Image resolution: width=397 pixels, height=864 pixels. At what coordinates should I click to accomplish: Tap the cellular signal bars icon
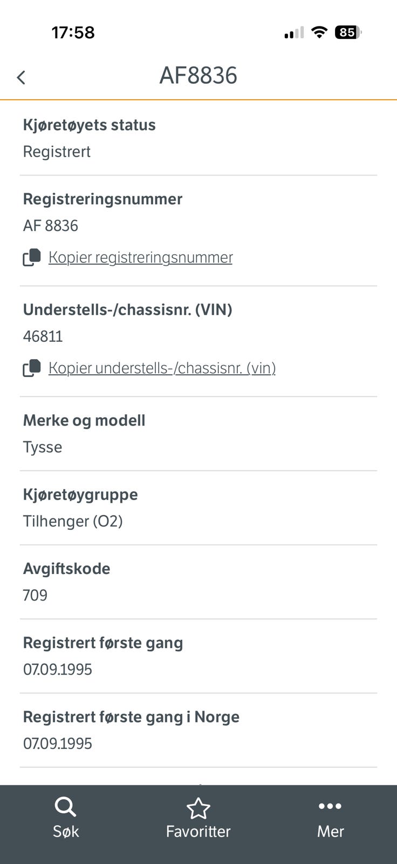pyautogui.click(x=294, y=33)
